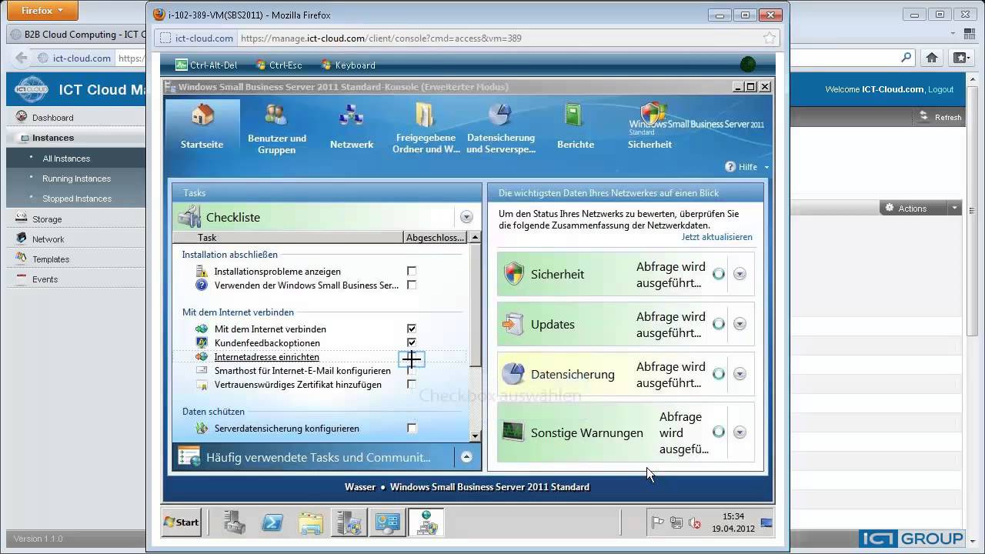Click the checklist scrollbar down arrow
Image resolution: width=985 pixels, height=554 pixels.
475,436
